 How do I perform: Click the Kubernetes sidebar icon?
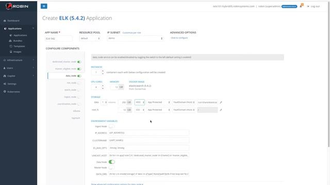pyautogui.click(x=5, y=91)
